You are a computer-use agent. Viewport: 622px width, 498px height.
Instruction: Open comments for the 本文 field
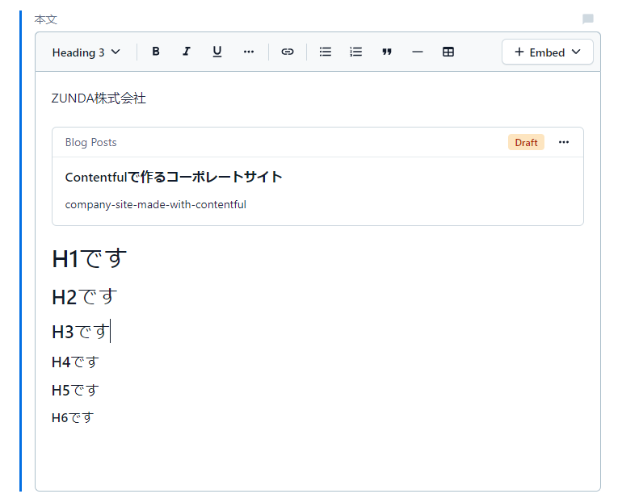pyautogui.click(x=588, y=19)
